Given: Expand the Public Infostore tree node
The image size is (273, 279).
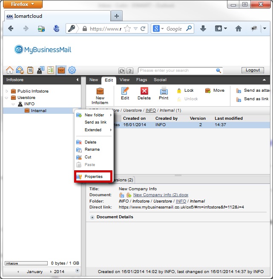Looking at the screenshot, I should click(x=7, y=91).
